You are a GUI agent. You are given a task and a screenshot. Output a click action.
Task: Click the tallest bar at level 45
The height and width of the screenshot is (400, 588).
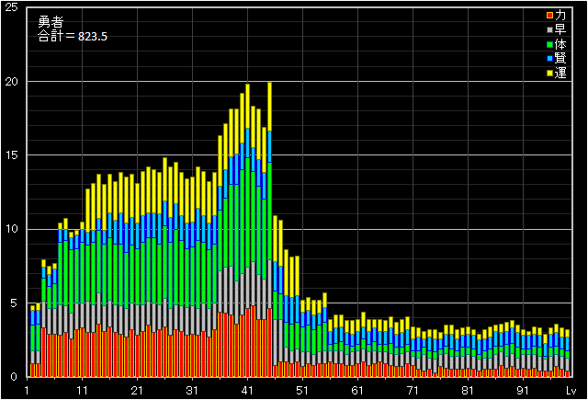[269, 230]
